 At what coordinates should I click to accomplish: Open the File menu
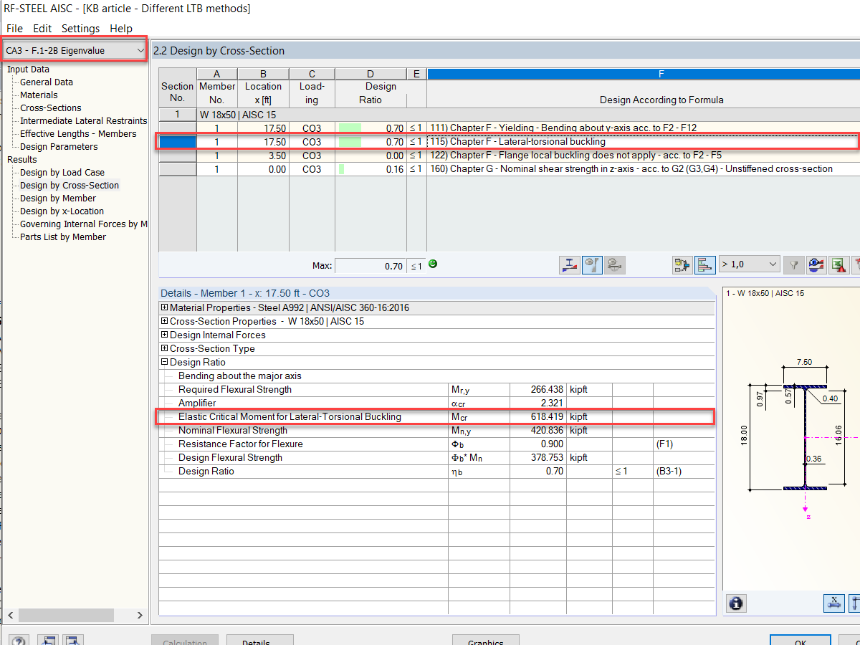tap(14, 29)
